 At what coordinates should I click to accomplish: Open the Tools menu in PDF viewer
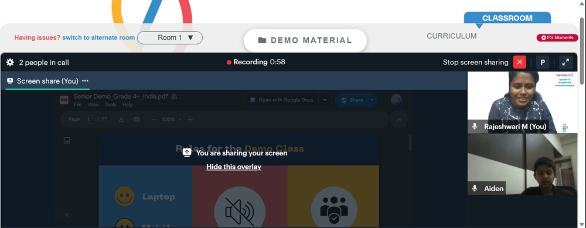pyautogui.click(x=111, y=105)
